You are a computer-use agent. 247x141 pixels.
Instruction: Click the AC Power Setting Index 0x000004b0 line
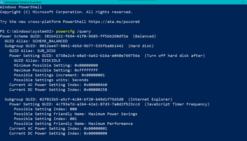click(x=58, y=85)
